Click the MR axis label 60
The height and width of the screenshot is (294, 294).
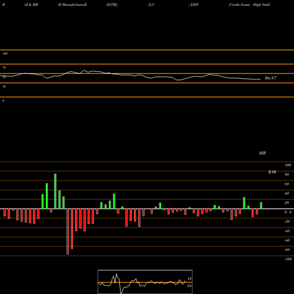point(287,184)
